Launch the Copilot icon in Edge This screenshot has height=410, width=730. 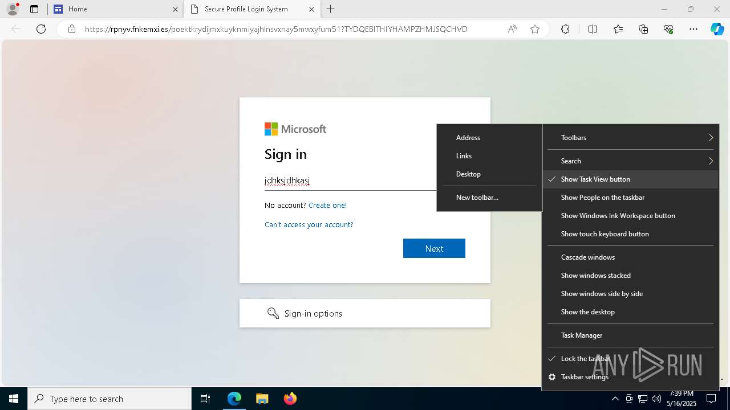point(717,29)
